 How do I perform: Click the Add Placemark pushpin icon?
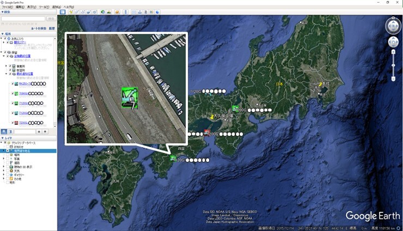pos(71,11)
